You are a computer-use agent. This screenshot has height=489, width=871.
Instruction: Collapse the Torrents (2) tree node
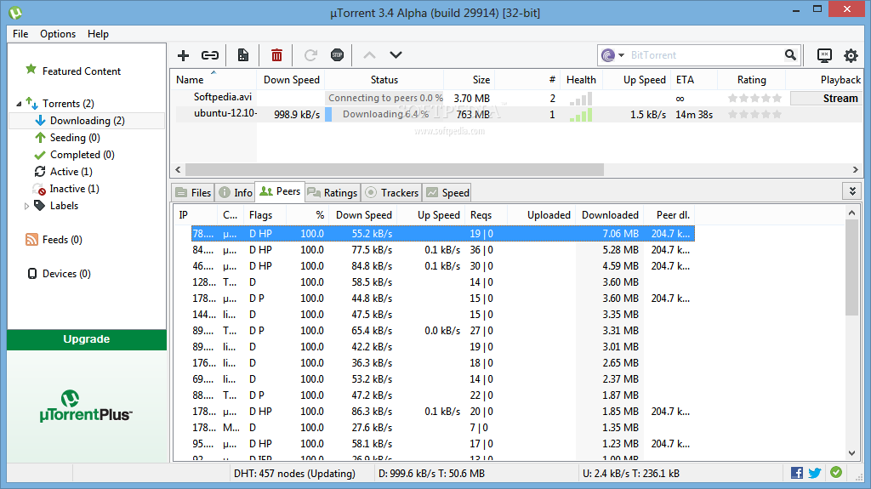tap(19, 104)
